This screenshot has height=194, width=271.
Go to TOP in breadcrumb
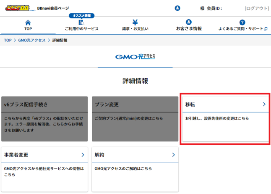tap(8, 40)
